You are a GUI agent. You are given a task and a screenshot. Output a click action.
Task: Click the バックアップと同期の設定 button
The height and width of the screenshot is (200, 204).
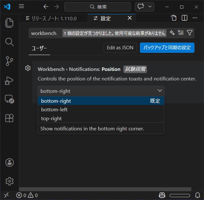pyautogui.click(x=167, y=48)
